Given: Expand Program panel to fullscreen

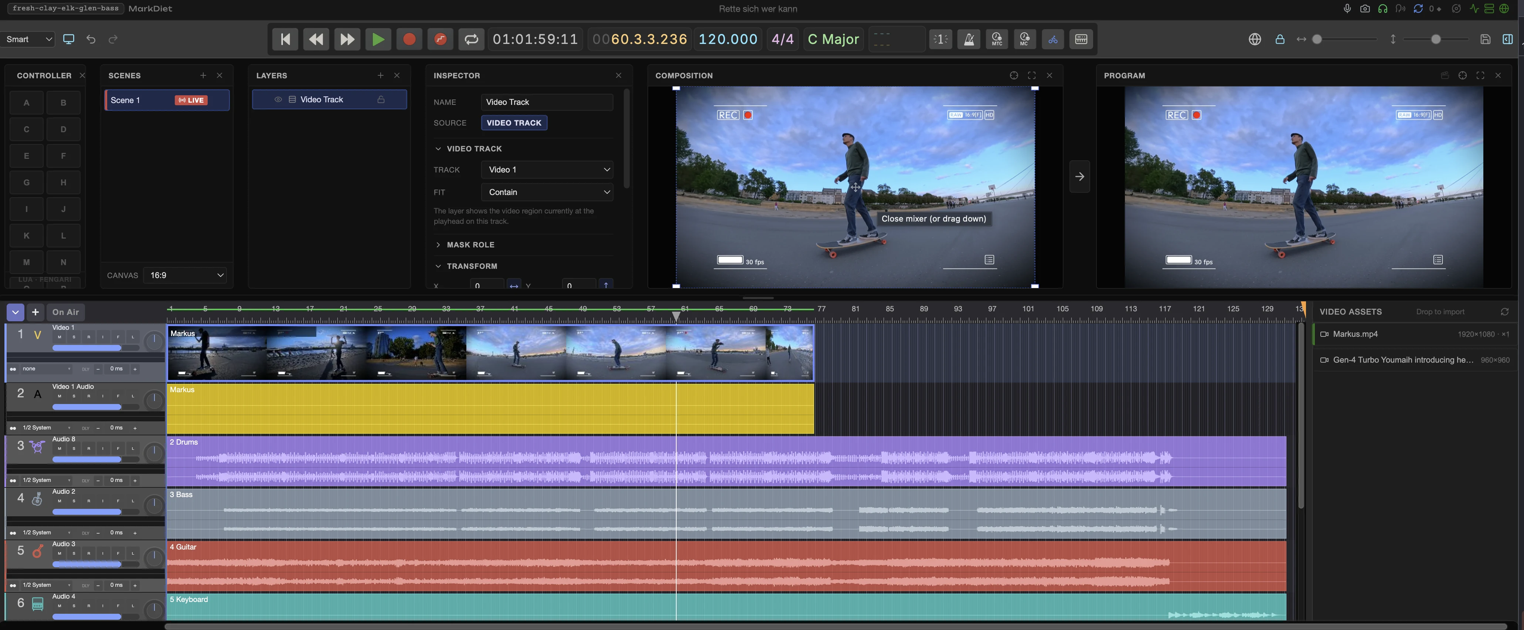Looking at the screenshot, I should [x=1480, y=75].
